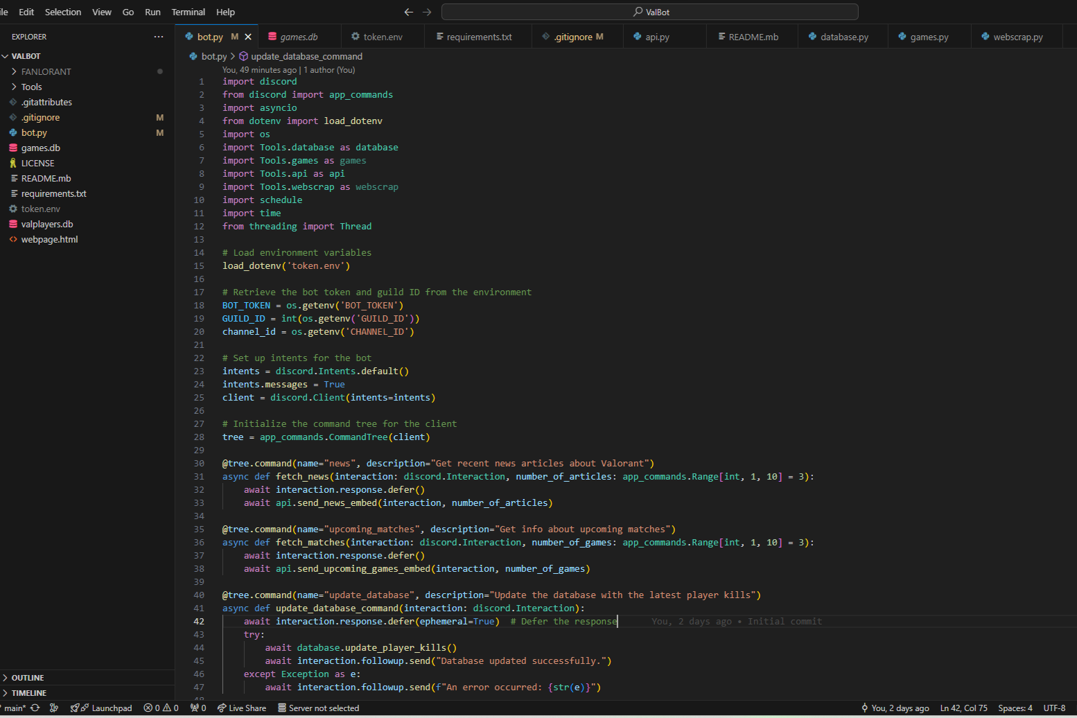Go back using the navigation left arrow
The image size is (1077, 718).
pyautogui.click(x=408, y=12)
